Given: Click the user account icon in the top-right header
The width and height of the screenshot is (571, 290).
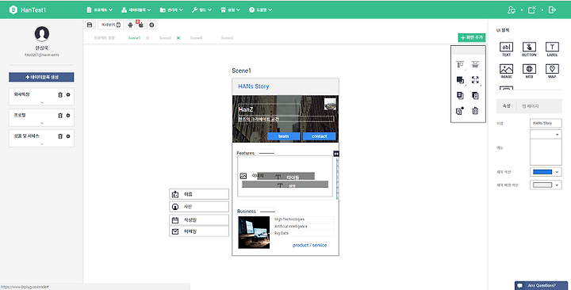Looking at the screenshot, I should (x=512, y=10).
